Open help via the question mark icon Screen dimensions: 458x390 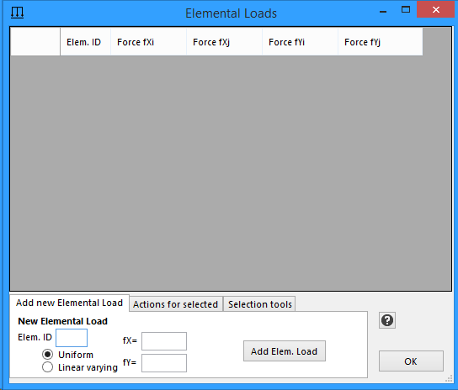[387, 320]
